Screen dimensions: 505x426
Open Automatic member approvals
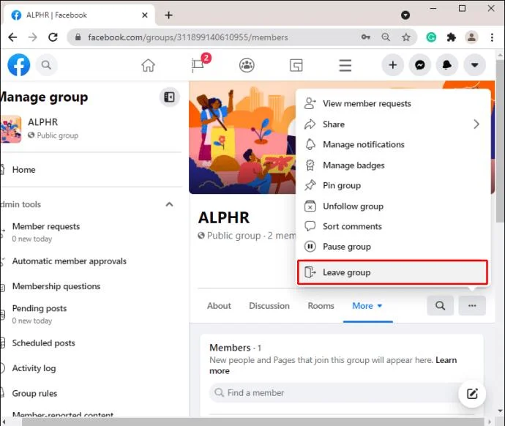click(x=70, y=261)
